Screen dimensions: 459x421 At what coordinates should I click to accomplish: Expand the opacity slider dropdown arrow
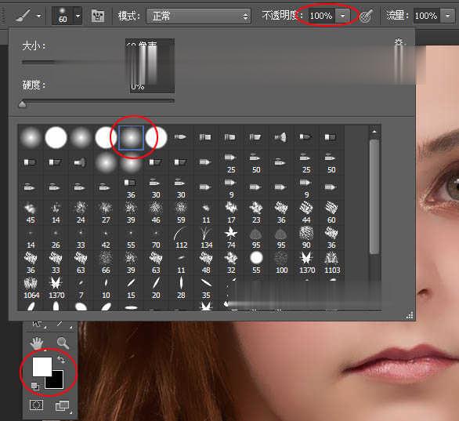click(342, 16)
